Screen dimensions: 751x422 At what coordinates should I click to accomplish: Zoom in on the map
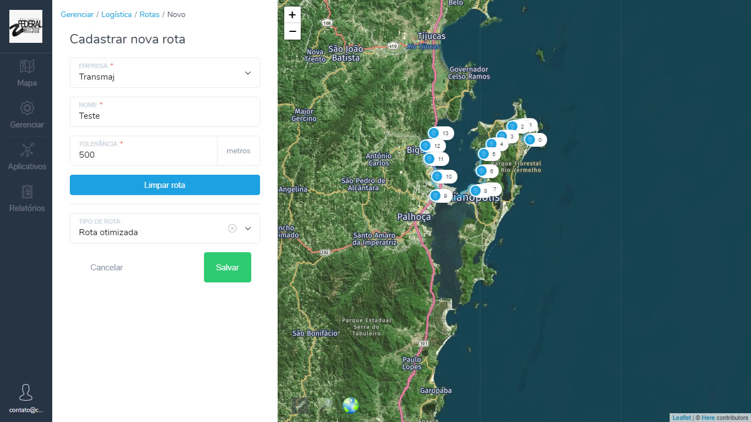point(292,15)
